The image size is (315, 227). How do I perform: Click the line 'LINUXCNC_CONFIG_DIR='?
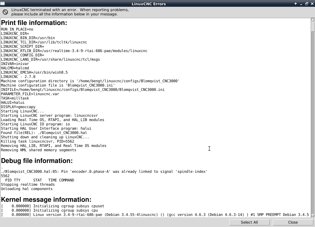(x=22, y=55)
